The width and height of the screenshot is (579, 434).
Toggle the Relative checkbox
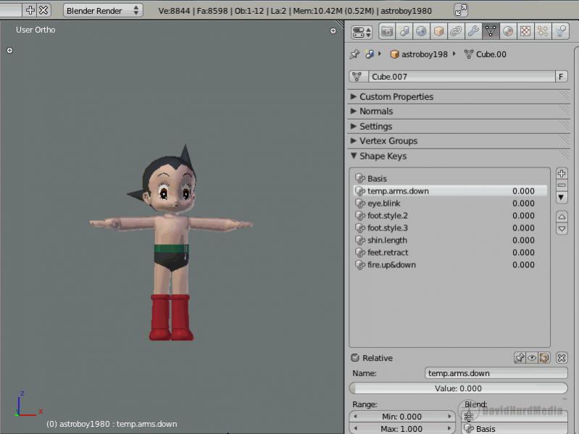[x=355, y=358]
